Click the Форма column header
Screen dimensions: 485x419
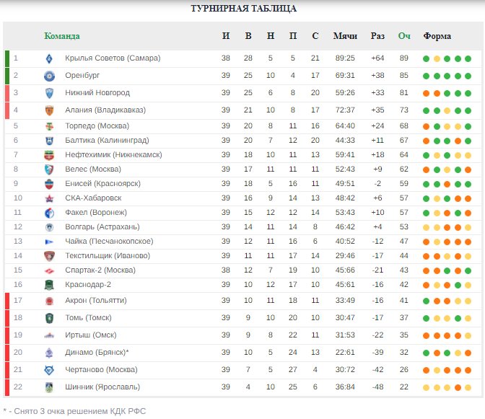437,36
